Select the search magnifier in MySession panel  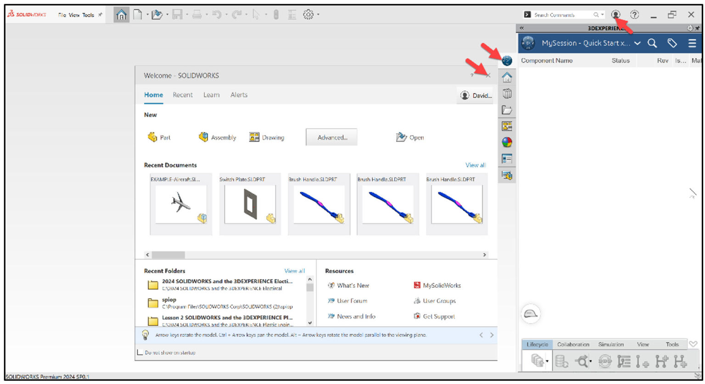click(x=652, y=43)
